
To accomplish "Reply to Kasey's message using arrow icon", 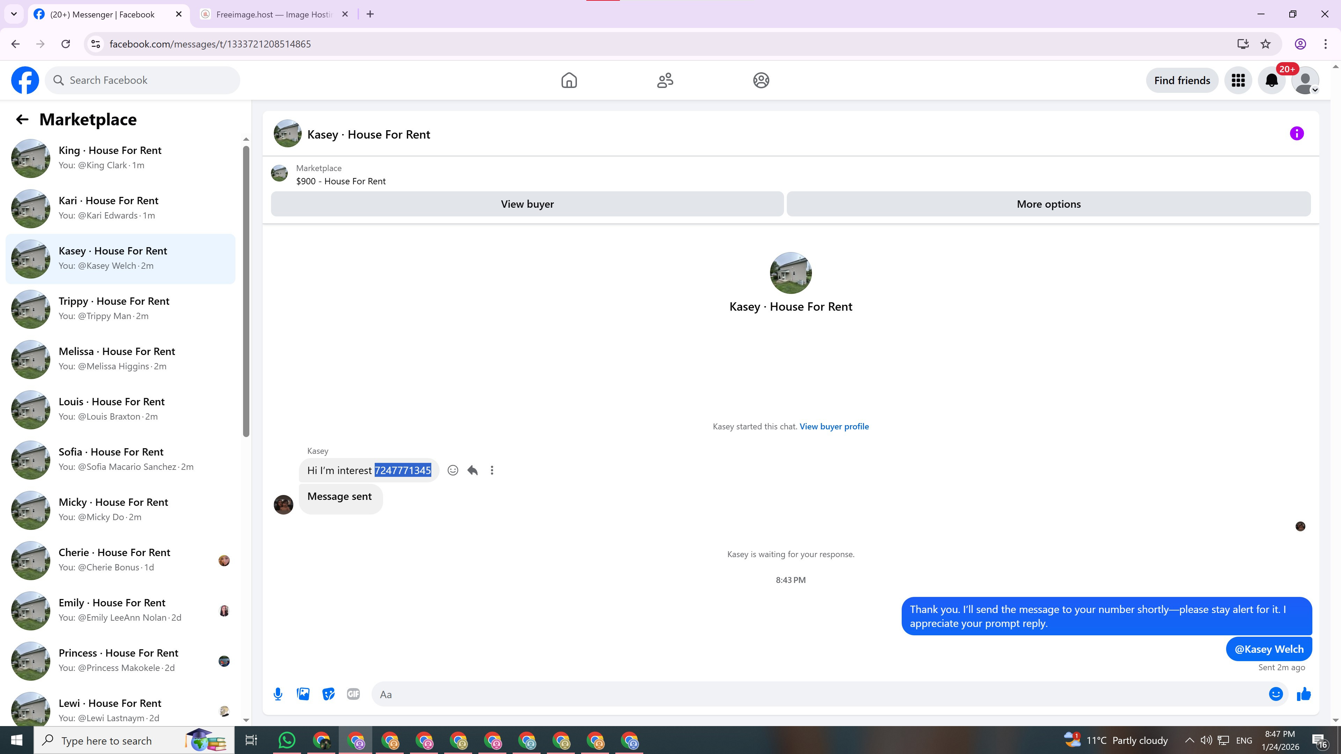I will tap(472, 471).
